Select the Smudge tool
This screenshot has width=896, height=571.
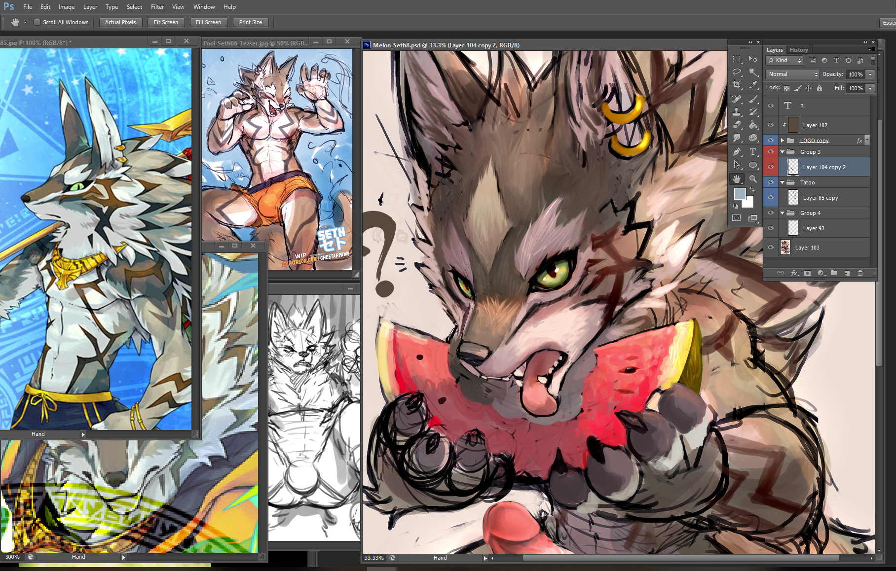pos(737,138)
